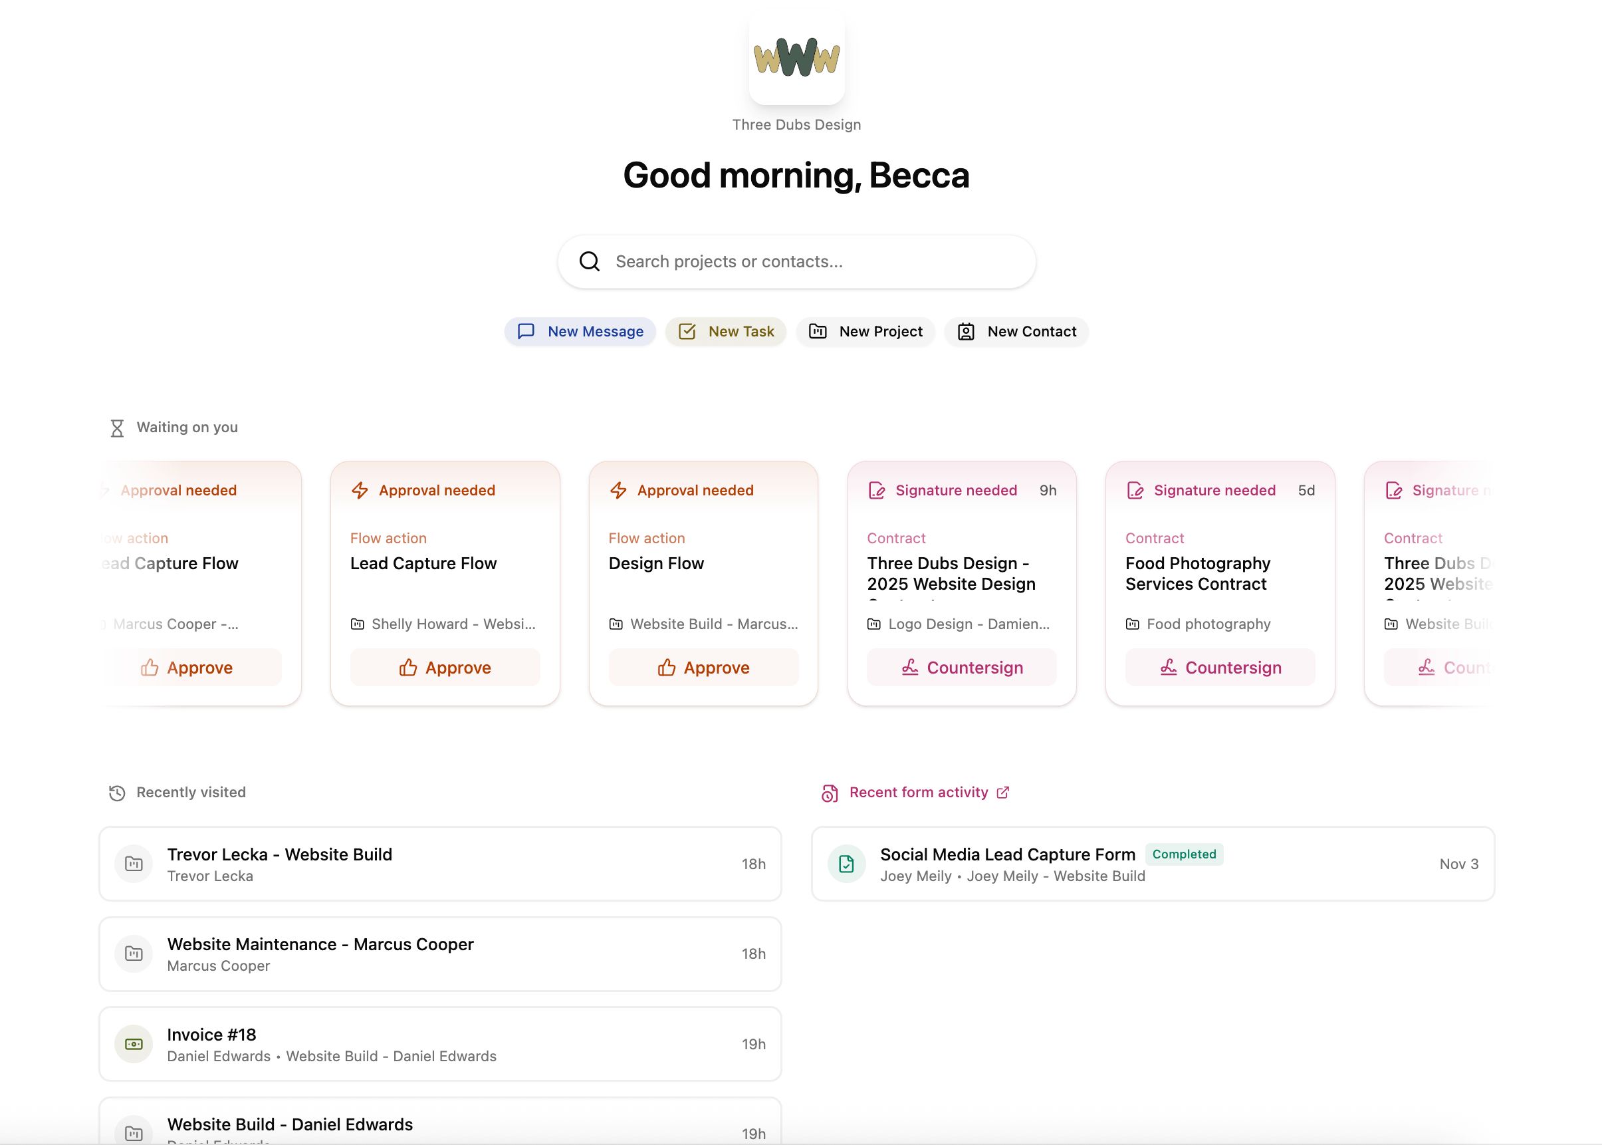The height and width of the screenshot is (1145, 1602).
Task: Click the clock history icon beside Recently visited
Action: [x=117, y=792]
